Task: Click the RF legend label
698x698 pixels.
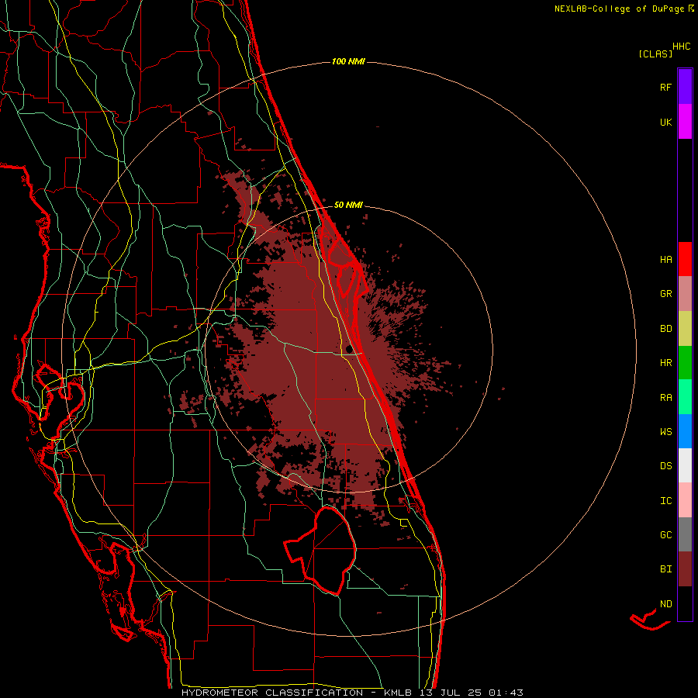Action: tap(665, 87)
